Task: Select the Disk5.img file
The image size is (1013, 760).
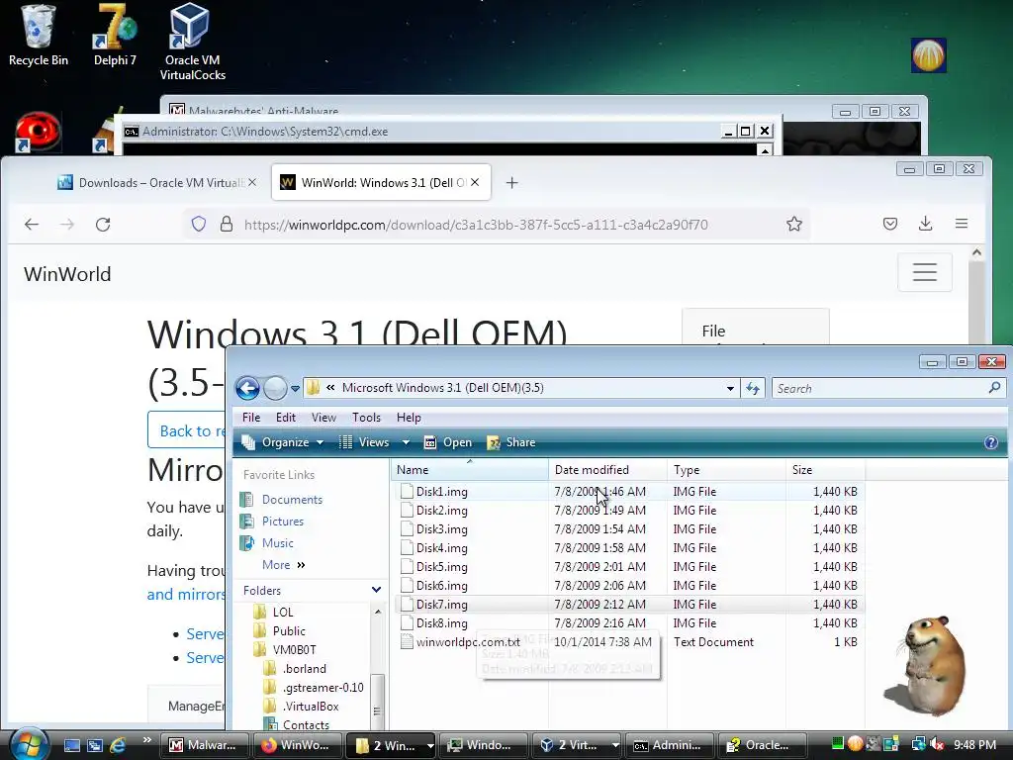Action: pyautogui.click(x=441, y=566)
